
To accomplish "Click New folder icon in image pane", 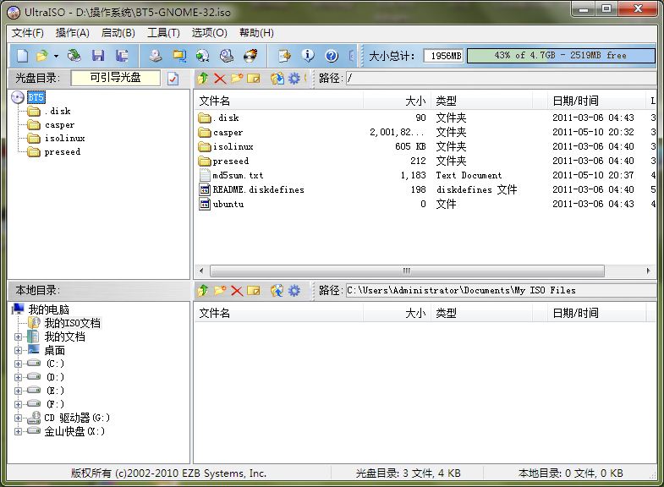I will 237,79.
